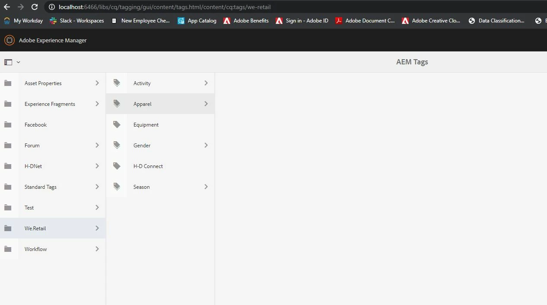Open the Adobe Document C... bookmark
Image resolution: width=547 pixels, height=305 pixels.
[365, 21]
